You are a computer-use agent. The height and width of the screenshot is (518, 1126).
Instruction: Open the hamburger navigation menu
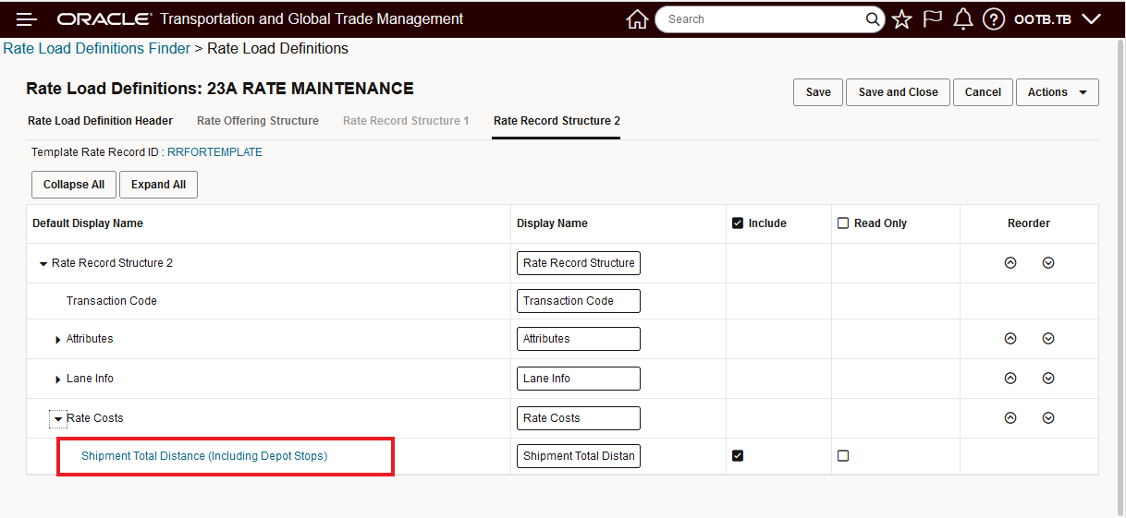pos(27,19)
